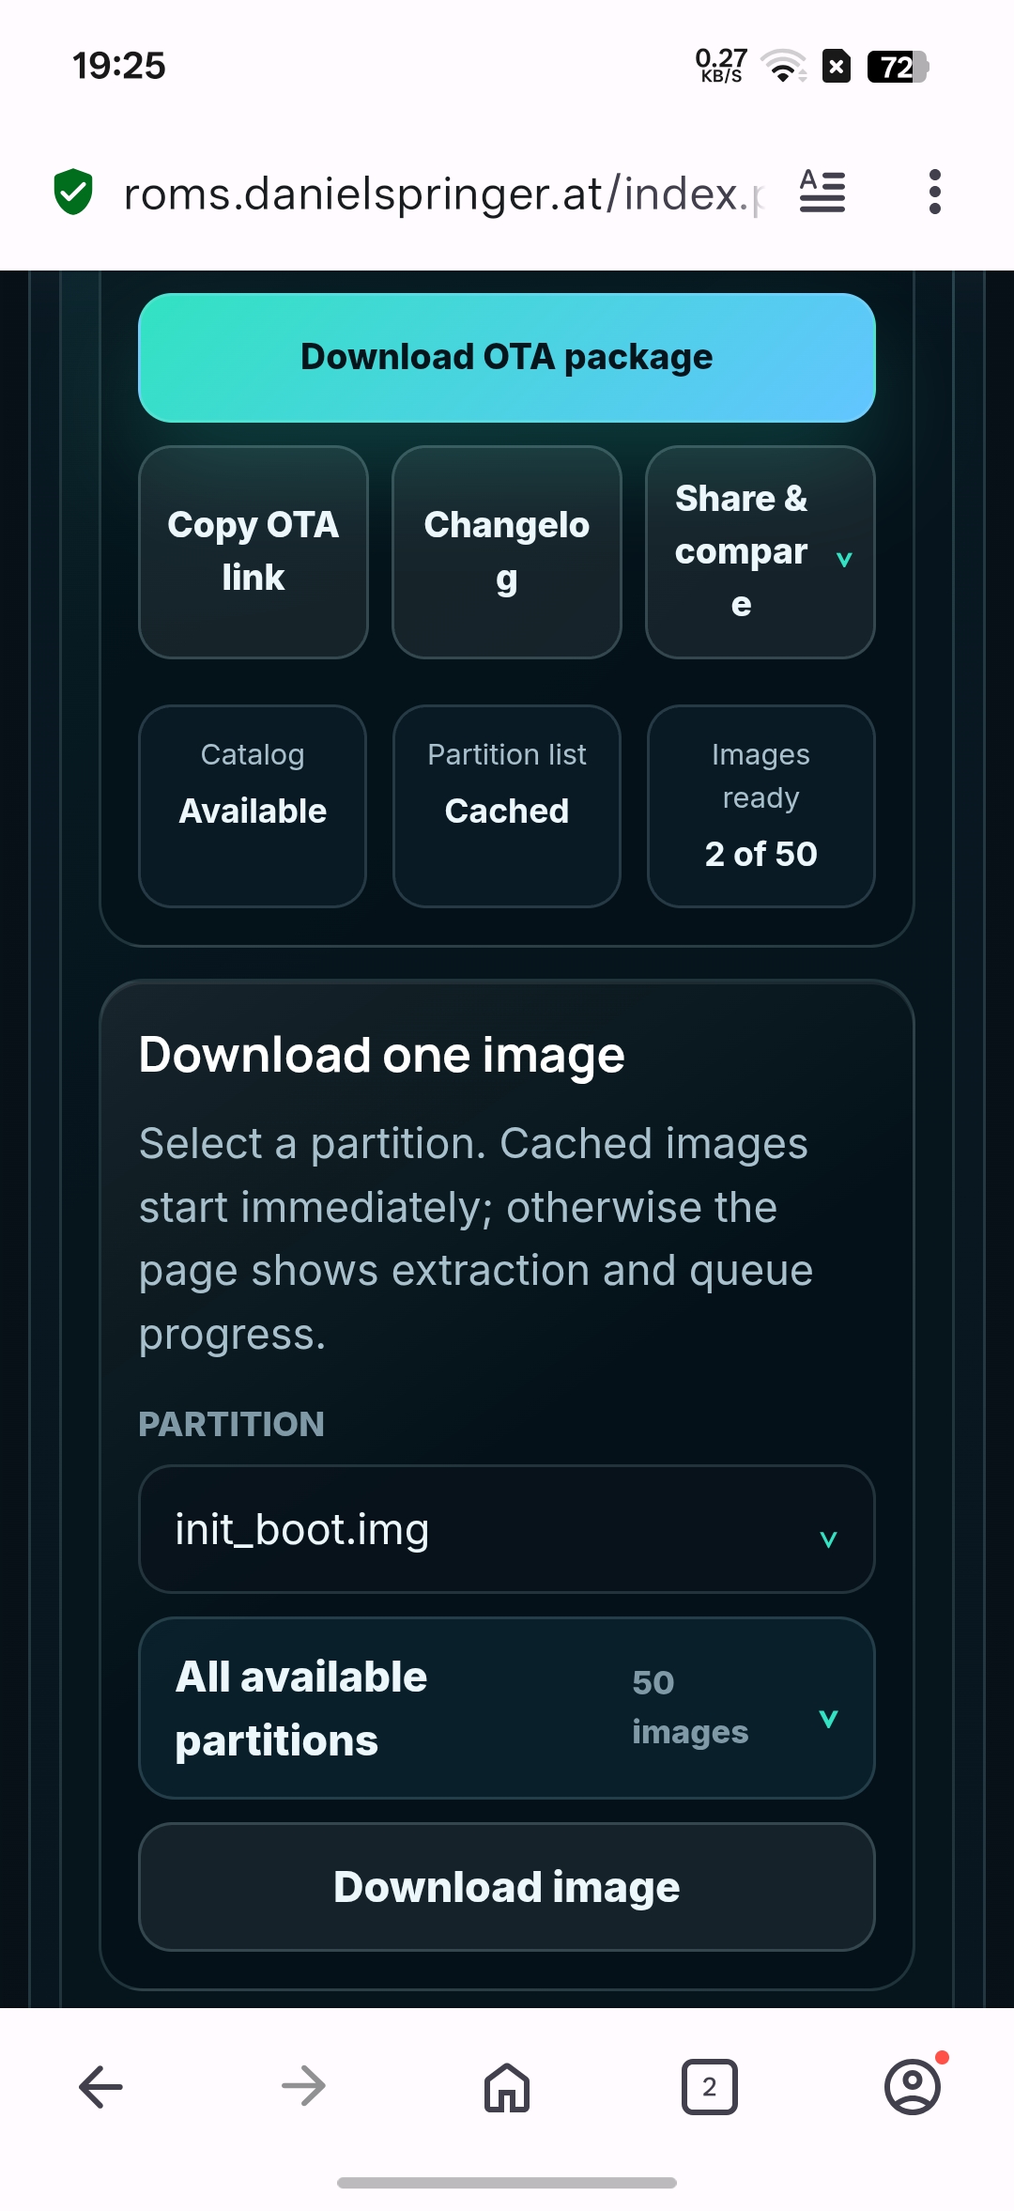Copy the OTA link
Image resolution: width=1014 pixels, height=2211 pixels.
coord(253,552)
